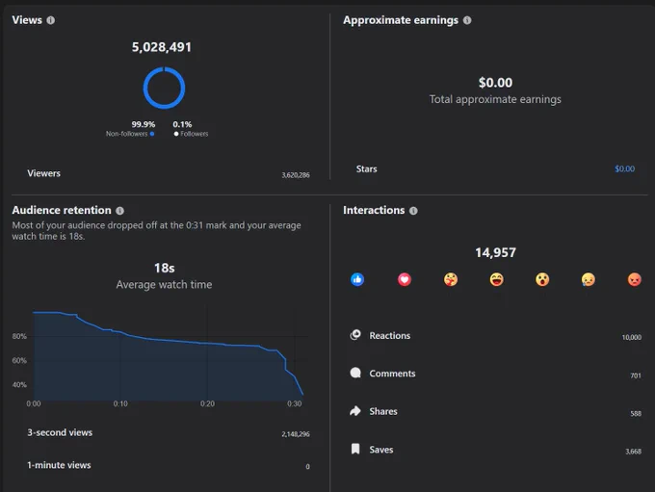Click the audience retention graph area

168,356
